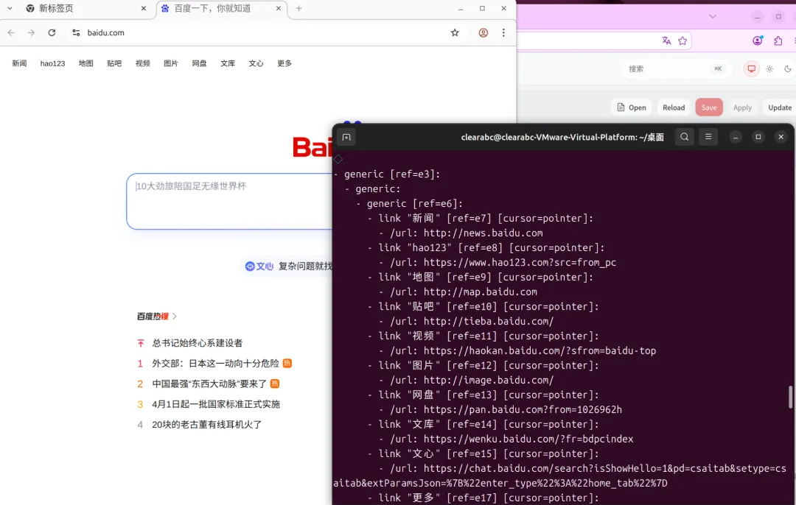The height and width of the screenshot is (505, 796).
Task: Click the Baidu search input box
Action: [x=229, y=201]
